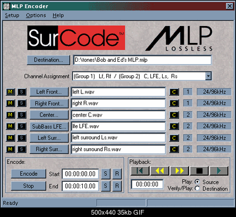The height and width of the screenshot is (217, 236).
Task: Mute the SubBass LFE channel
Action: tap(10, 126)
